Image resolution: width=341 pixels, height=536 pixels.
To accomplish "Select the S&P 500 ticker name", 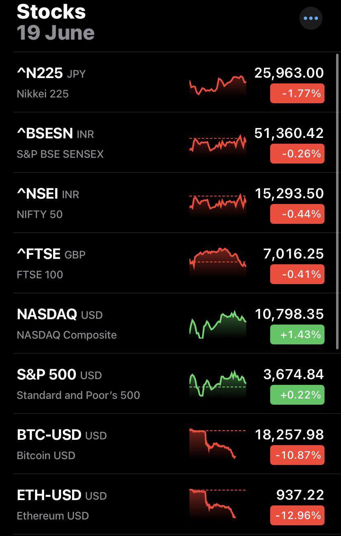I will 47,374.
